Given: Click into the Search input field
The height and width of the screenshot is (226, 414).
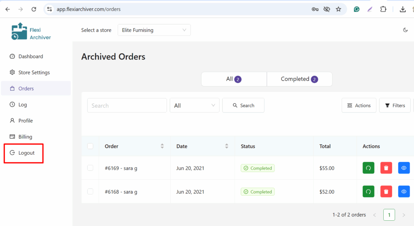Looking at the screenshot, I should [127, 105].
